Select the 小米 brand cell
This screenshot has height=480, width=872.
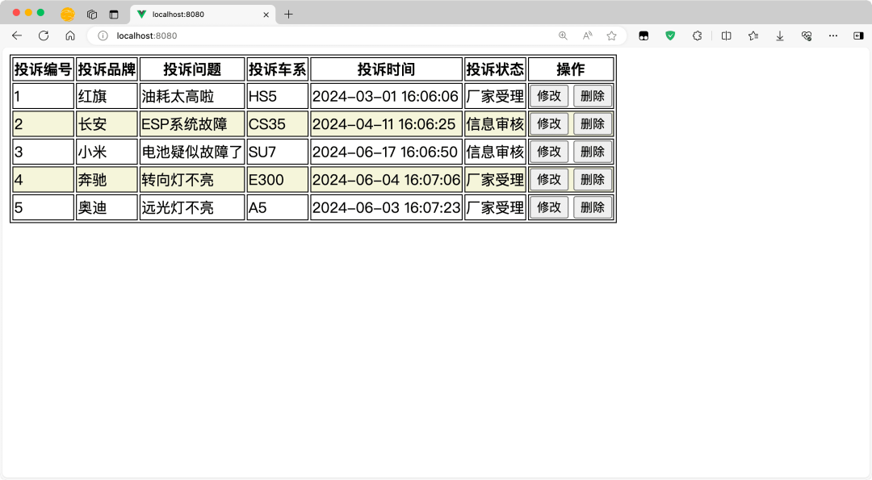pos(107,152)
